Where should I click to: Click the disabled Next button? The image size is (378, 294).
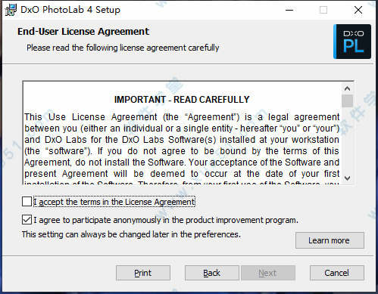[268, 273]
